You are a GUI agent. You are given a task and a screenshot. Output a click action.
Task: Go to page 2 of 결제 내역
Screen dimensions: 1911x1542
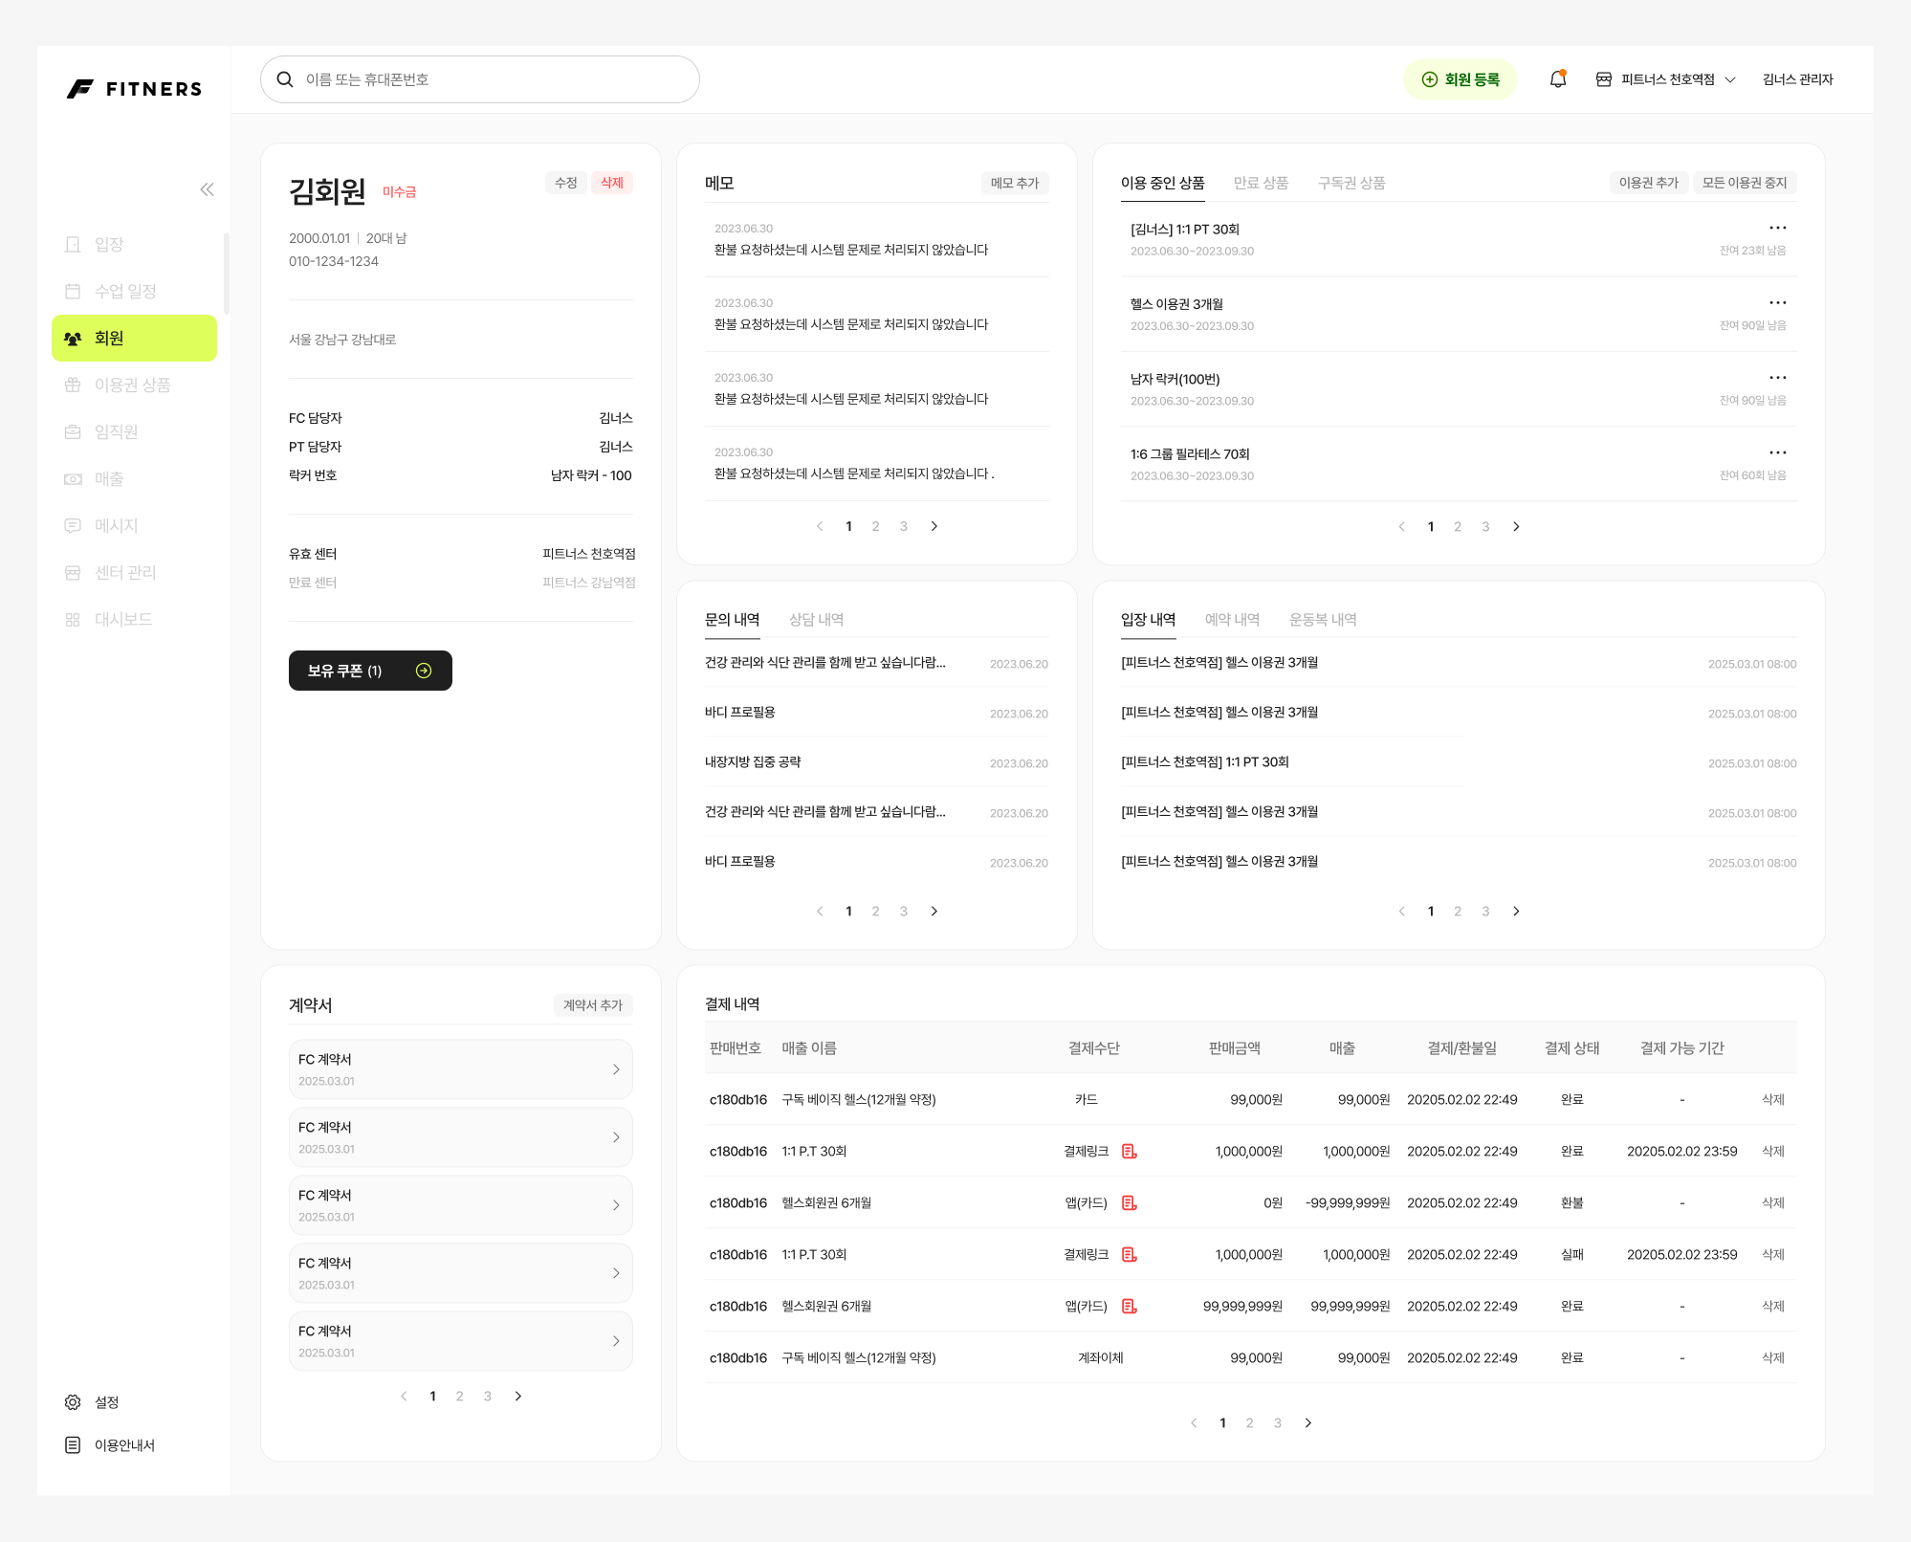coord(1249,1422)
